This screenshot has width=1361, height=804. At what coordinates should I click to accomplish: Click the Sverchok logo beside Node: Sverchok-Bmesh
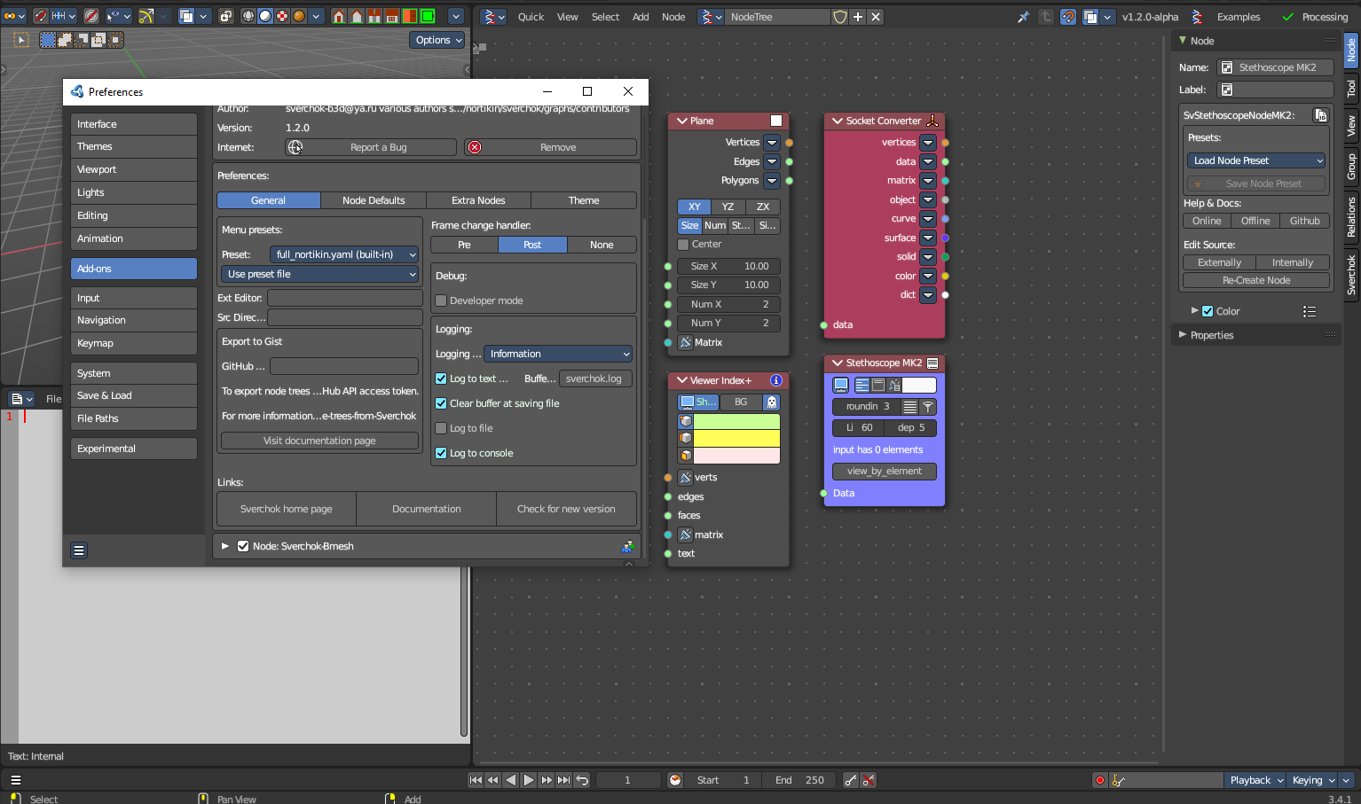click(x=628, y=546)
